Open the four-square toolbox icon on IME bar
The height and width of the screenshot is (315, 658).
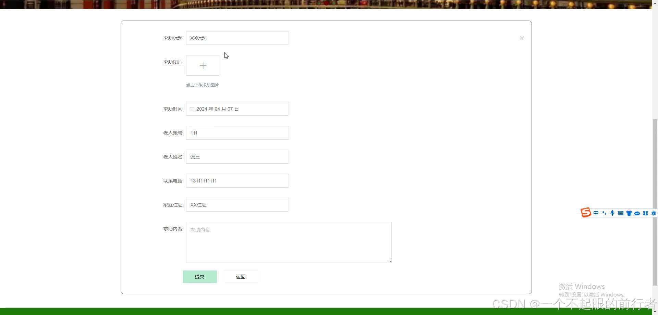point(645,213)
